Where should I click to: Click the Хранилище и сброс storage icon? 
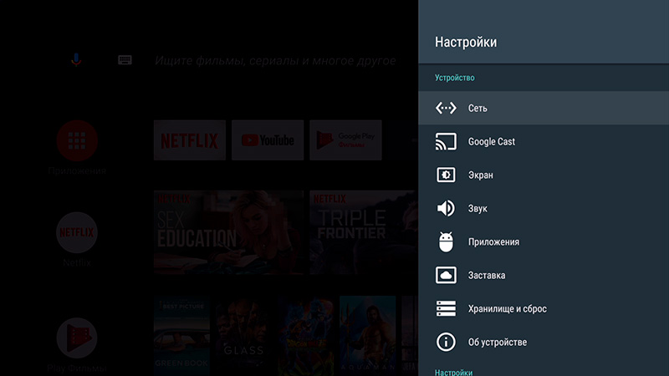(x=446, y=308)
